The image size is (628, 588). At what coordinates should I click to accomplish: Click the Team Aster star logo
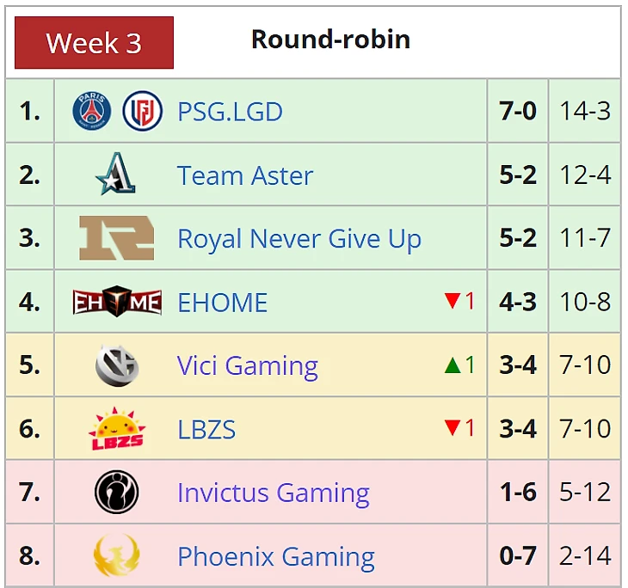point(116,174)
